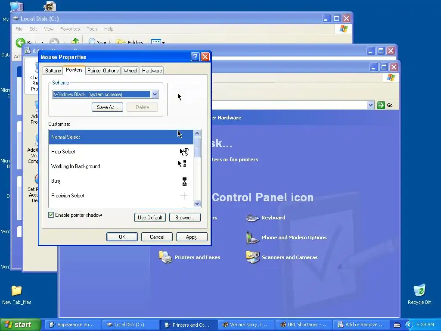Viewport: 441px width, 331px height.
Task: Click the keyboard icon in system tray
Action: [x=397, y=325]
